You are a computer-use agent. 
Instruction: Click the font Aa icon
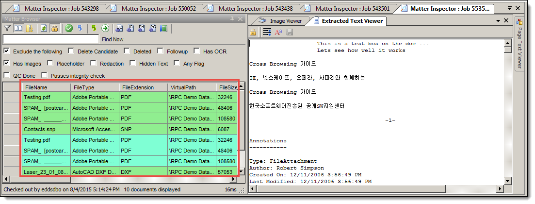click(278, 33)
